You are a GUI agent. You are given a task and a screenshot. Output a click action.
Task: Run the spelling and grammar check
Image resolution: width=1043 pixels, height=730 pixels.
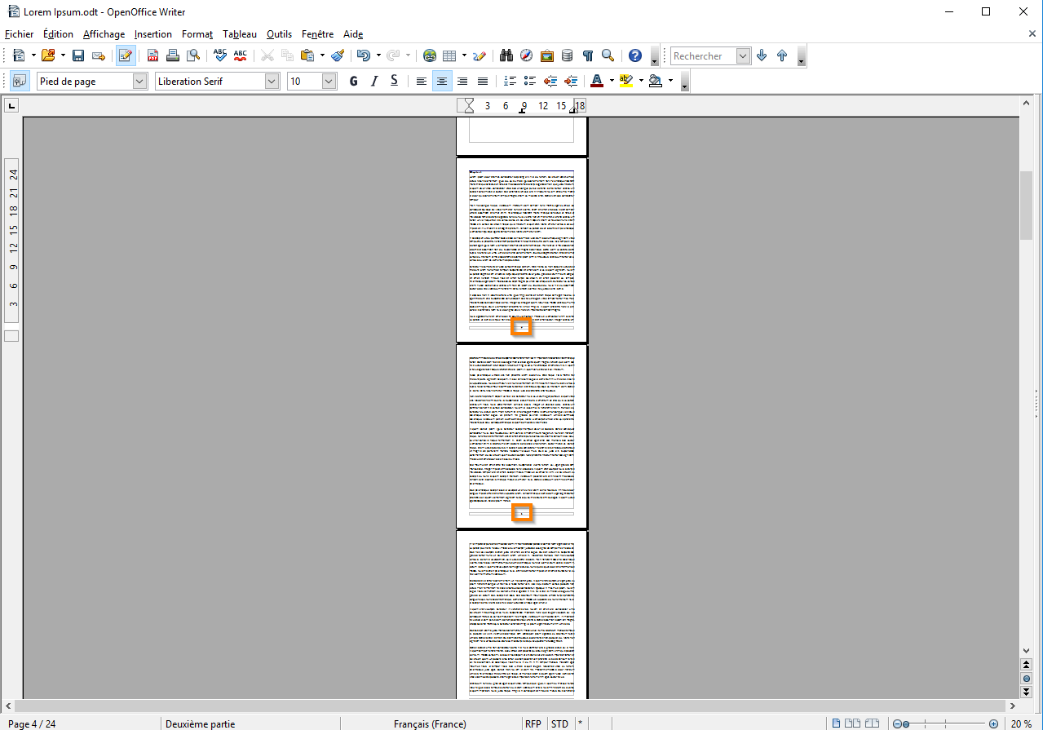tap(219, 55)
